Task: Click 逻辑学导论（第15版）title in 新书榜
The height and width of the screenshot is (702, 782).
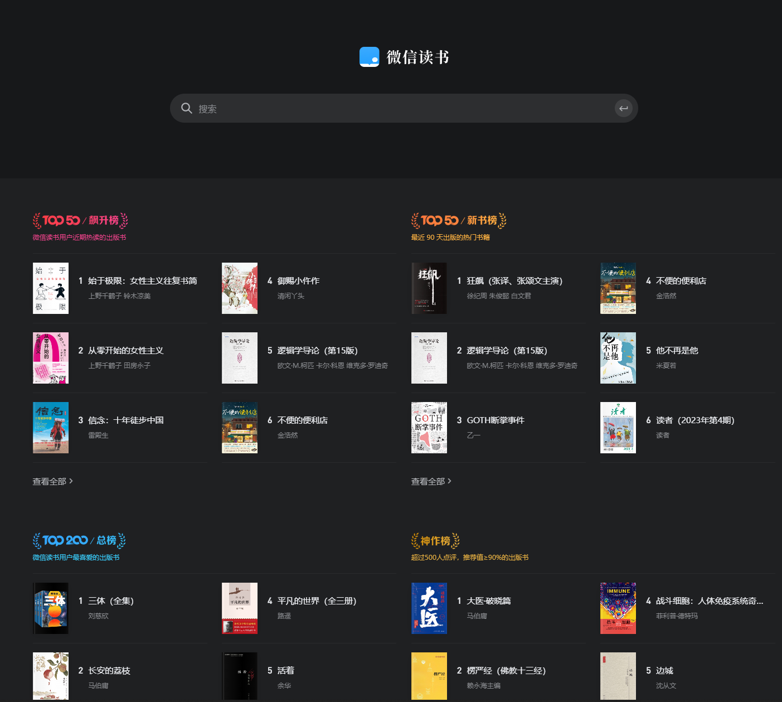Action: point(507,350)
